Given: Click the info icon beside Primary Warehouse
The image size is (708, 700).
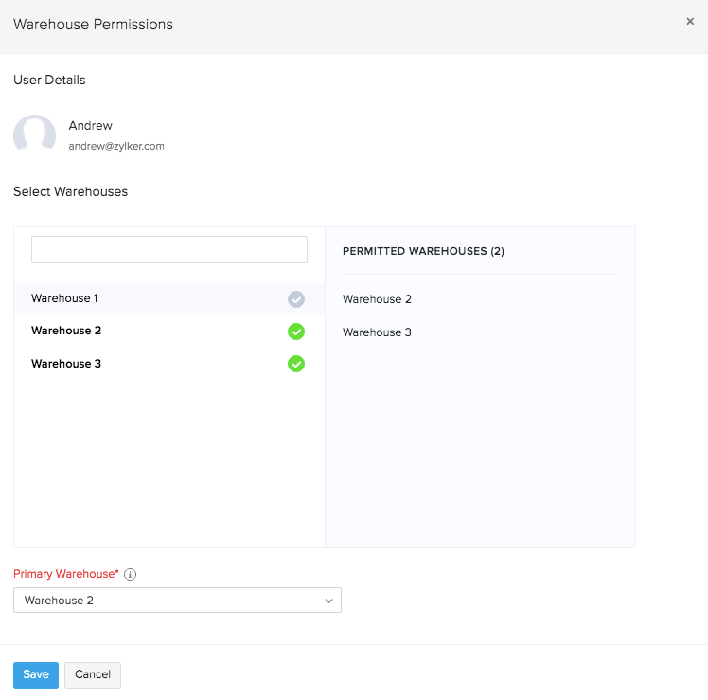Looking at the screenshot, I should tap(131, 574).
